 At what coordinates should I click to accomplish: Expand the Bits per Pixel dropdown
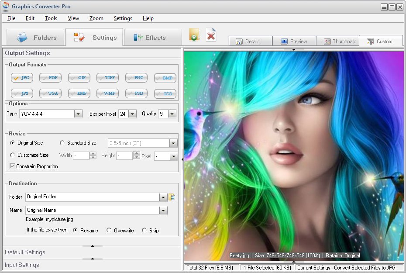pyautogui.click(x=132, y=114)
